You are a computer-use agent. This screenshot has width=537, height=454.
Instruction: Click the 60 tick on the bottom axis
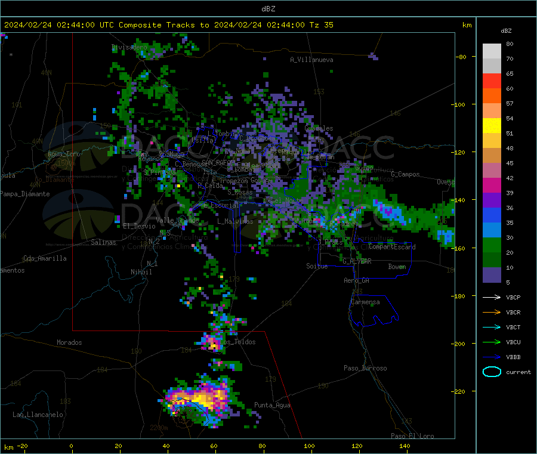coord(214,446)
